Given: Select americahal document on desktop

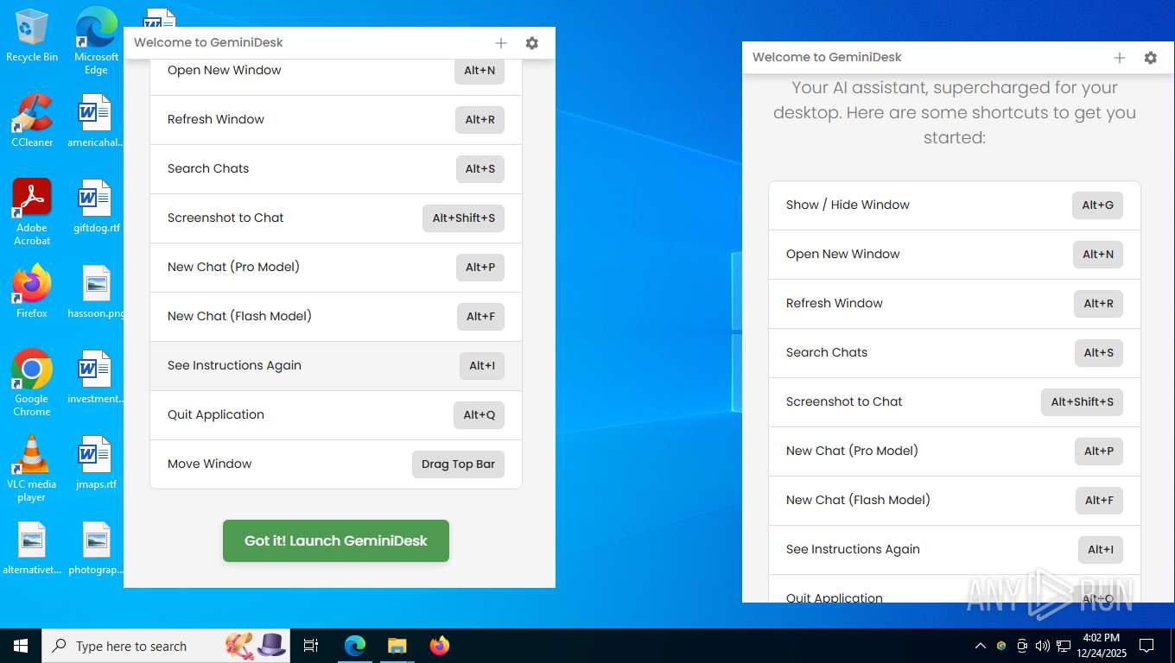Looking at the screenshot, I should coord(96,121).
